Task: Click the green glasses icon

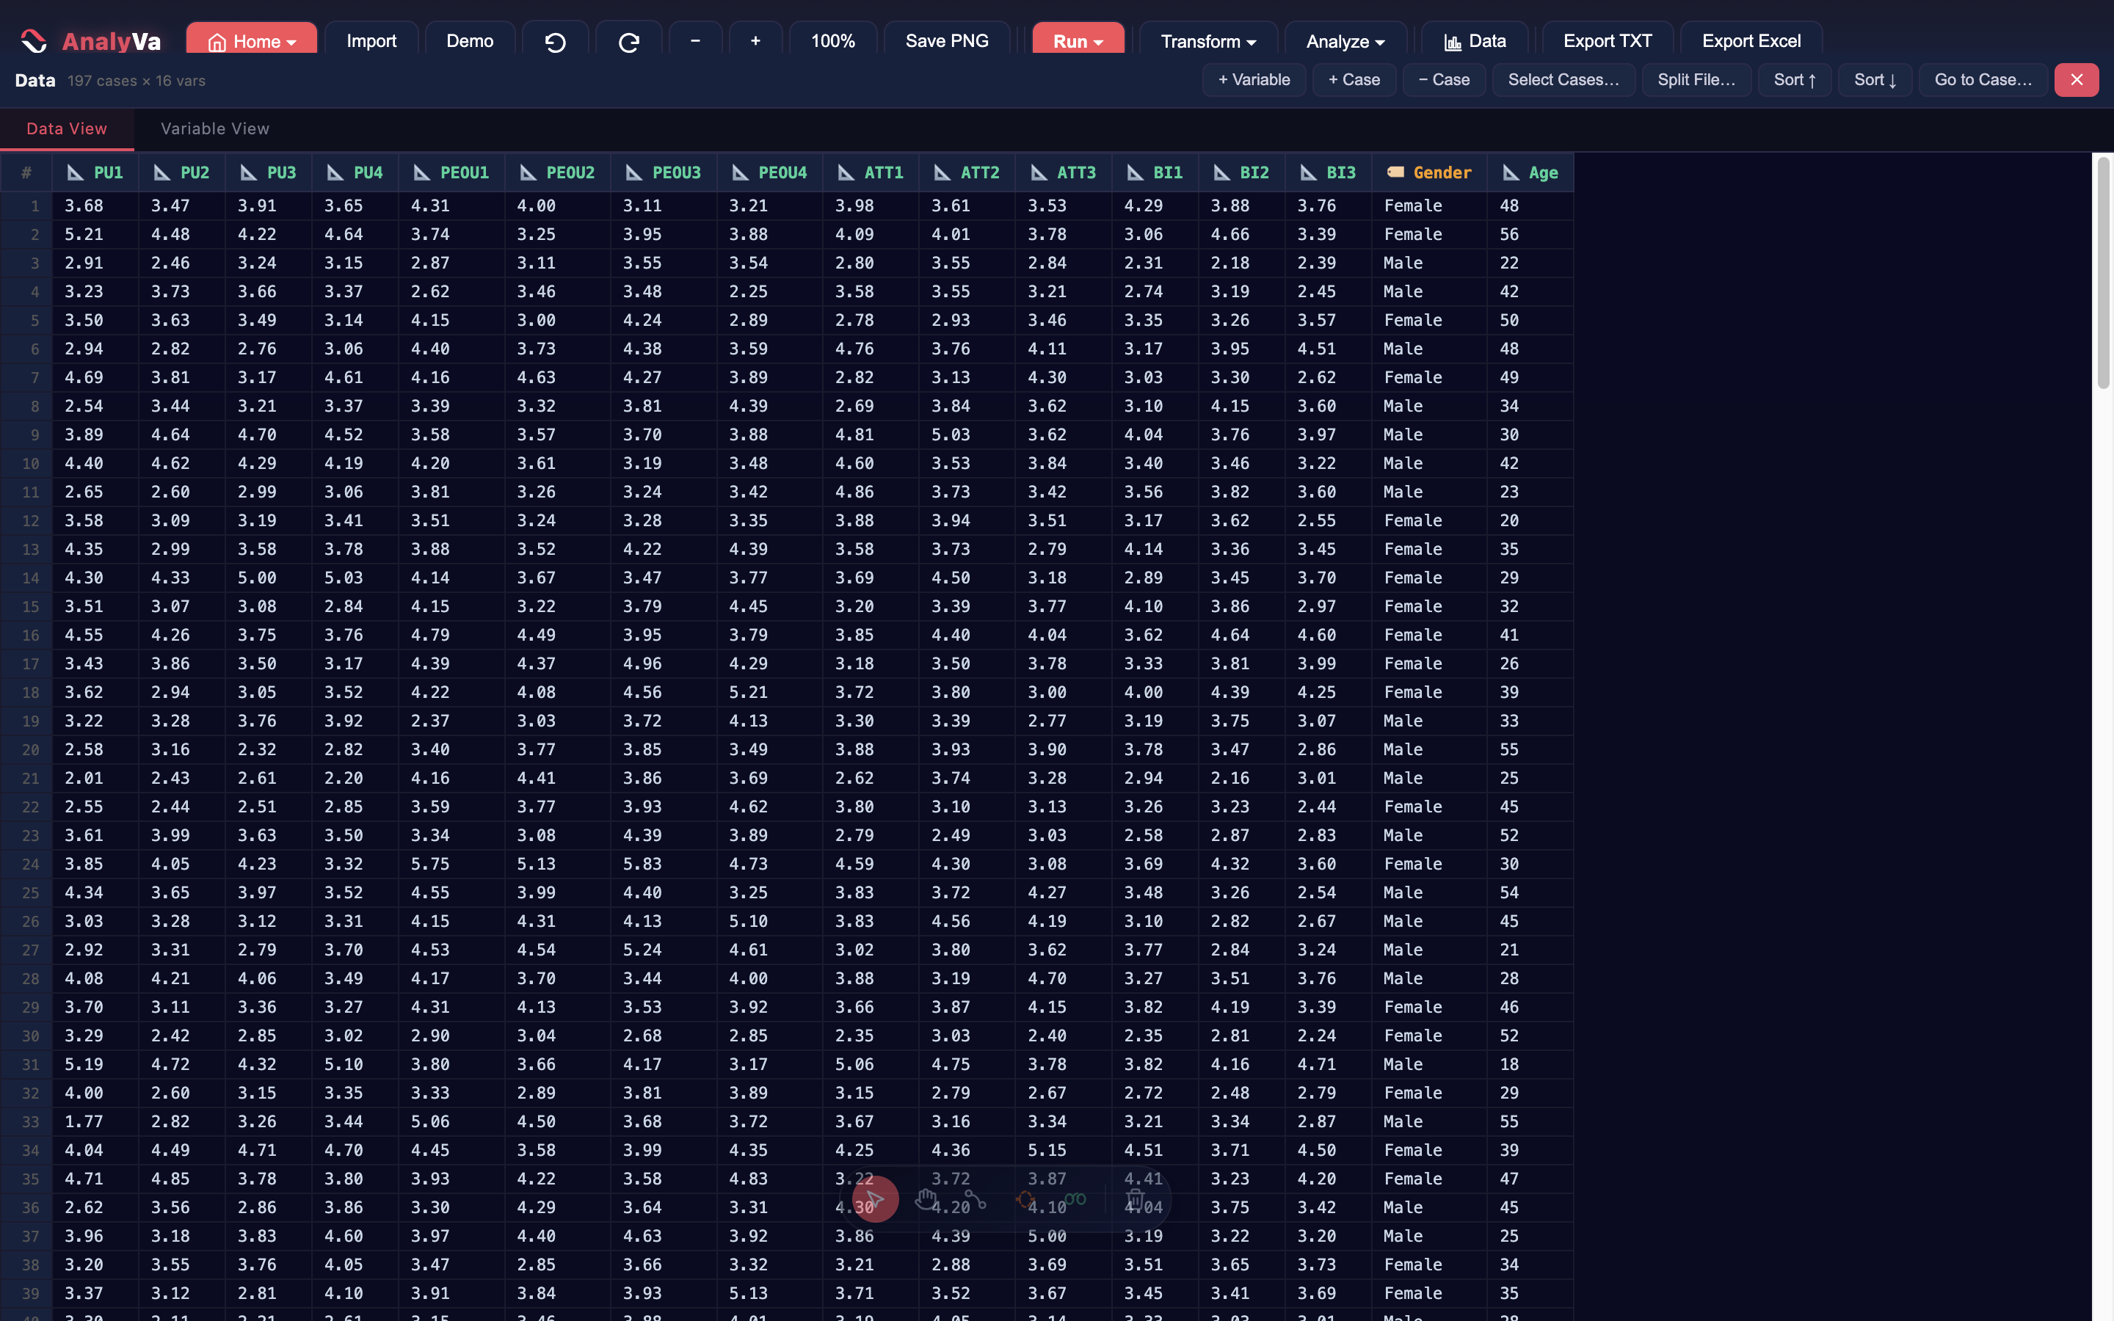Action: (1075, 1200)
